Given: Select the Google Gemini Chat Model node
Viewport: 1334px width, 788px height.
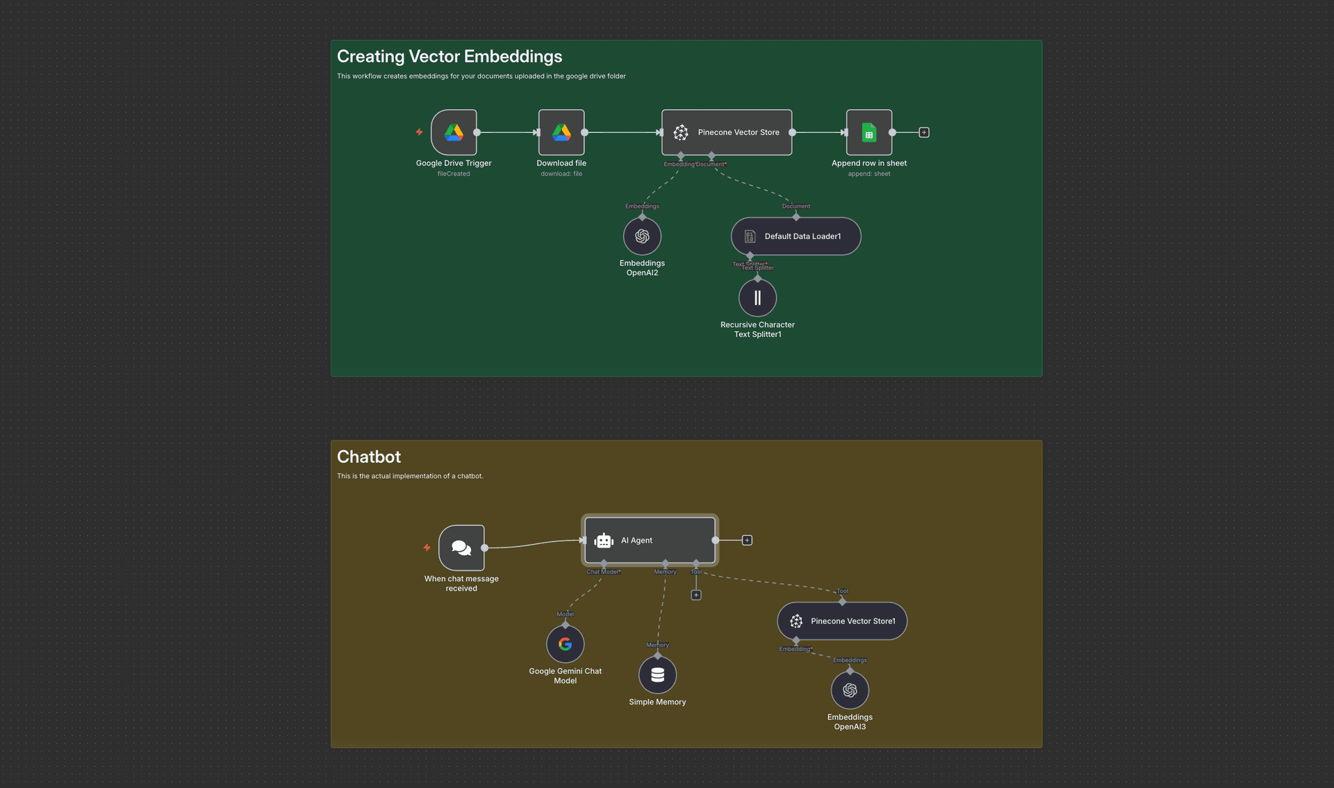Looking at the screenshot, I should click(565, 644).
